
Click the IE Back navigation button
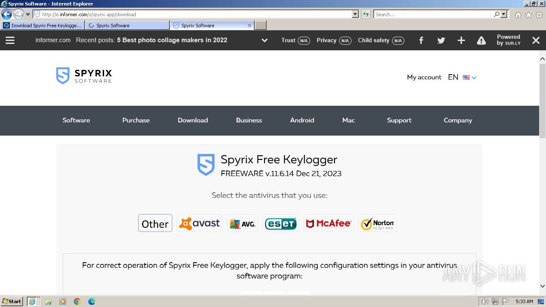coord(6,14)
